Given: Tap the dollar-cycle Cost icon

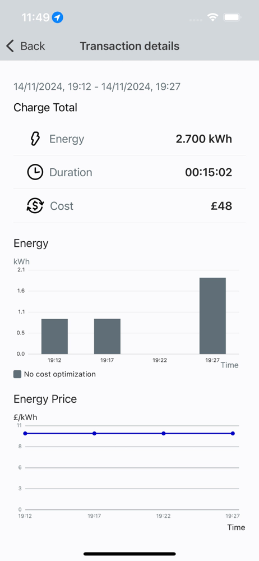Looking at the screenshot, I should 35,206.
